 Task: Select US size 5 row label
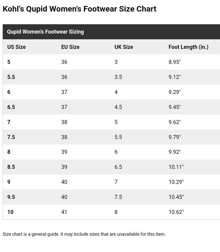pyautogui.click(x=9, y=62)
